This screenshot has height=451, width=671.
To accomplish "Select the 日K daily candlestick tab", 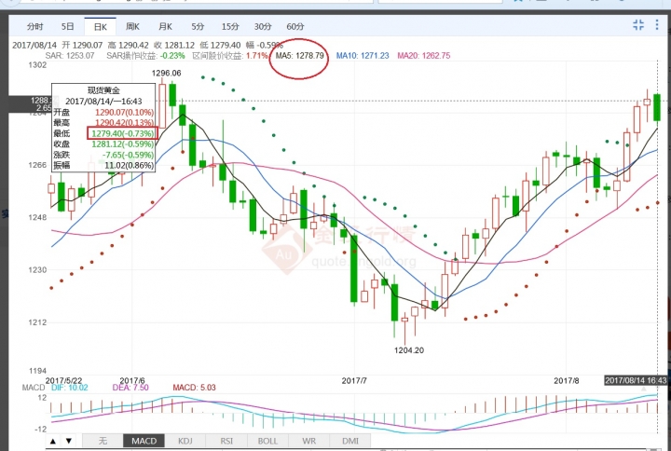I will tap(99, 27).
